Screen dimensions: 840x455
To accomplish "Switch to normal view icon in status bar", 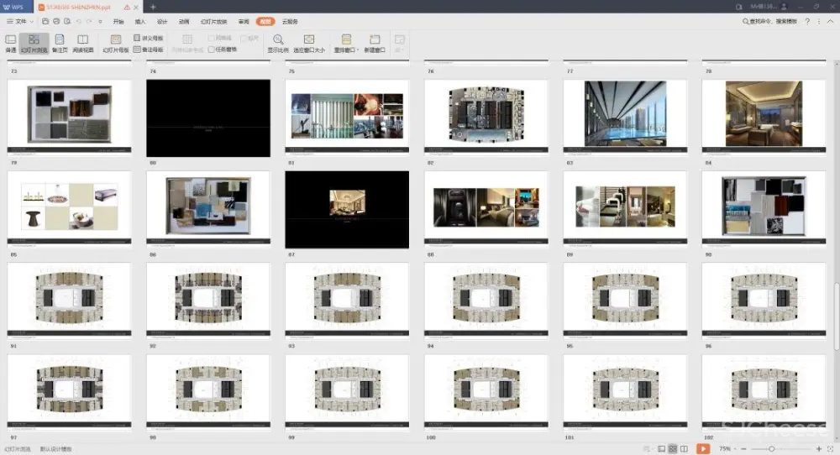I will (662, 448).
